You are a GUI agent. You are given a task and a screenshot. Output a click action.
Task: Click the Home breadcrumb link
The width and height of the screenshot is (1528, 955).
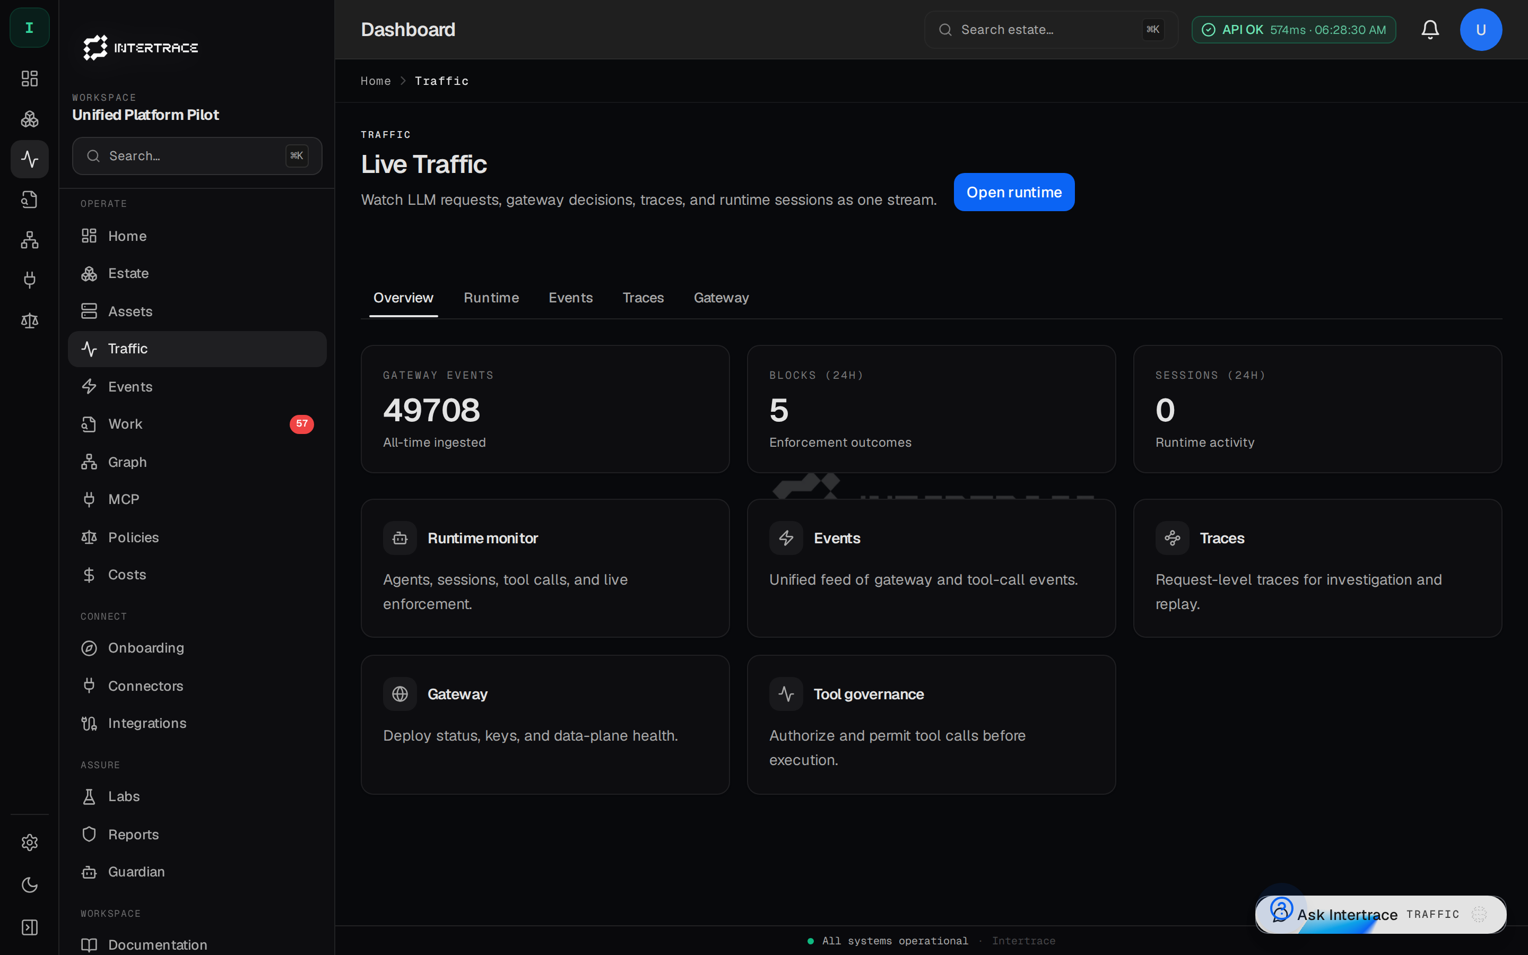point(376,81)
